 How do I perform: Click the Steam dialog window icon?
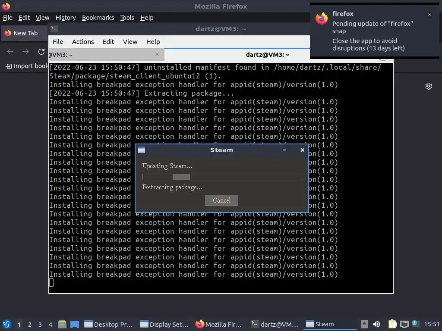[x=142, y=150]
